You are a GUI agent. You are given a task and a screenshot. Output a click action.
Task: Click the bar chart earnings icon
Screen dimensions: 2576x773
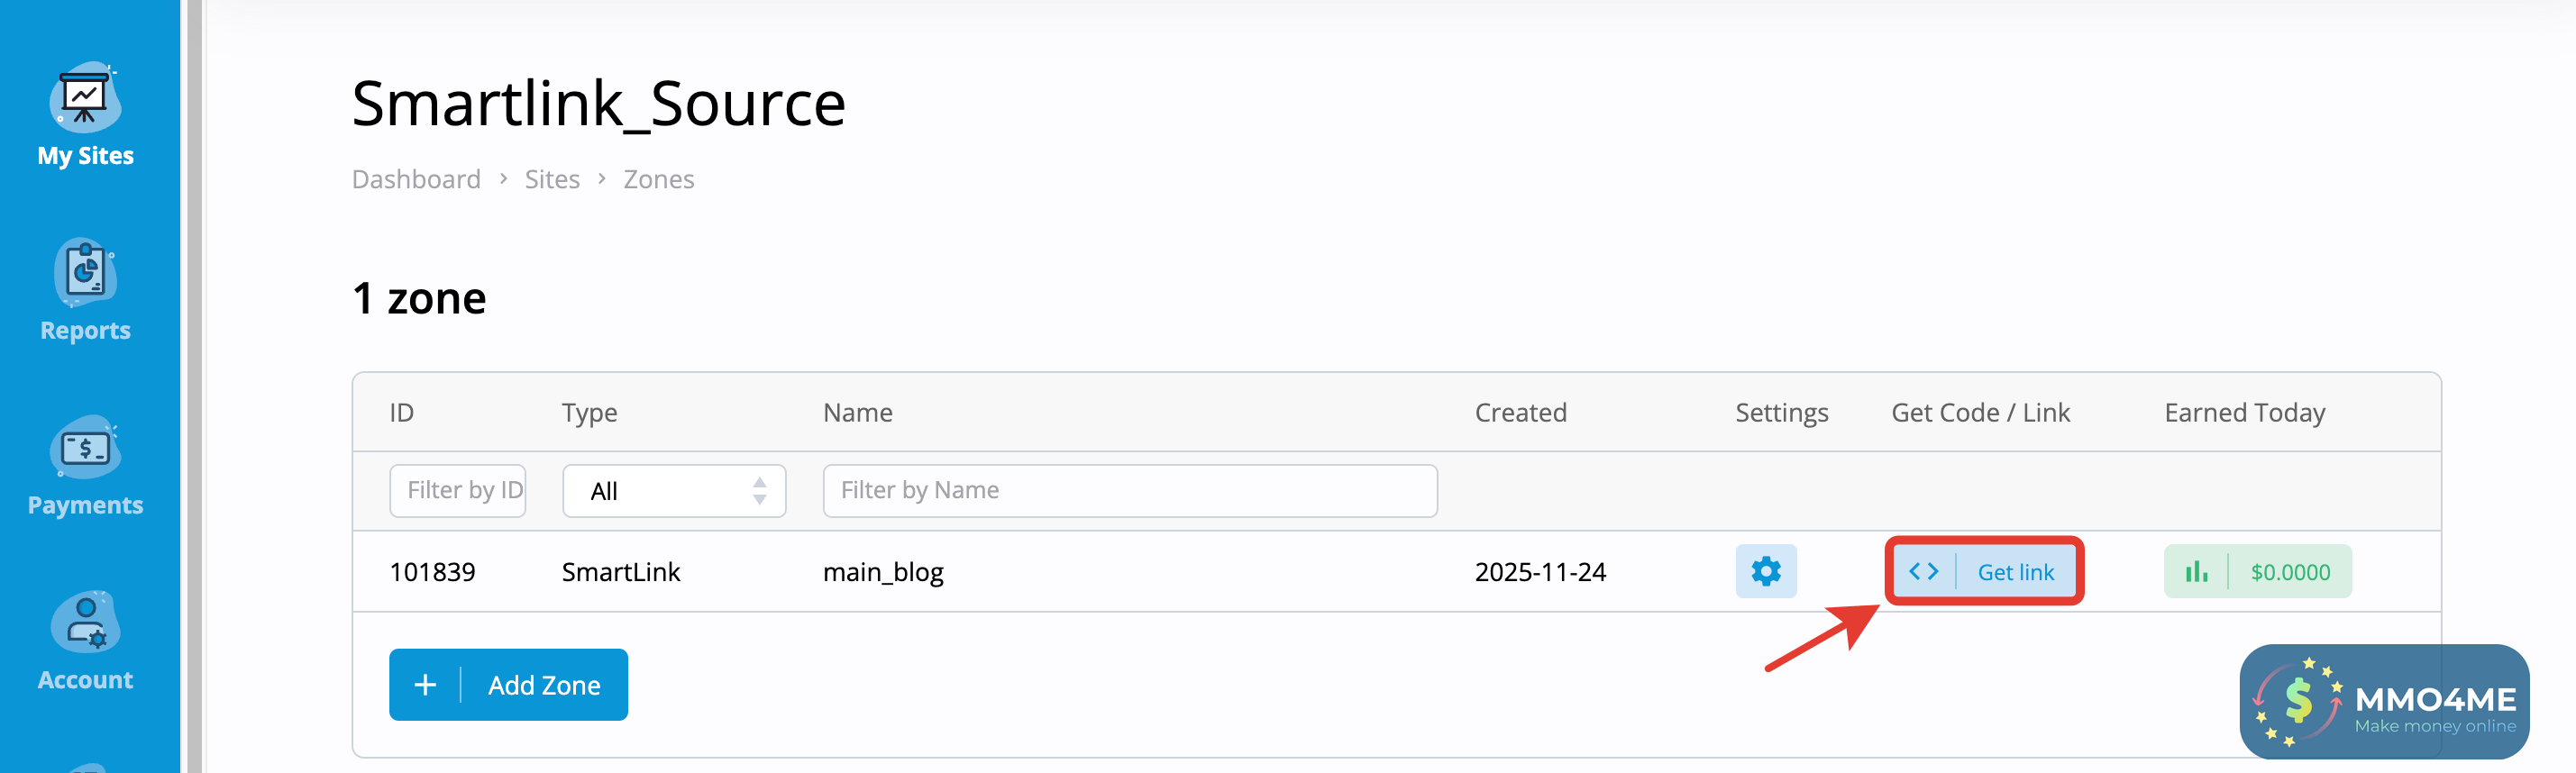tap(2196, 571)
